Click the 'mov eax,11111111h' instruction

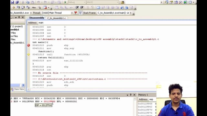coord(58,61)
